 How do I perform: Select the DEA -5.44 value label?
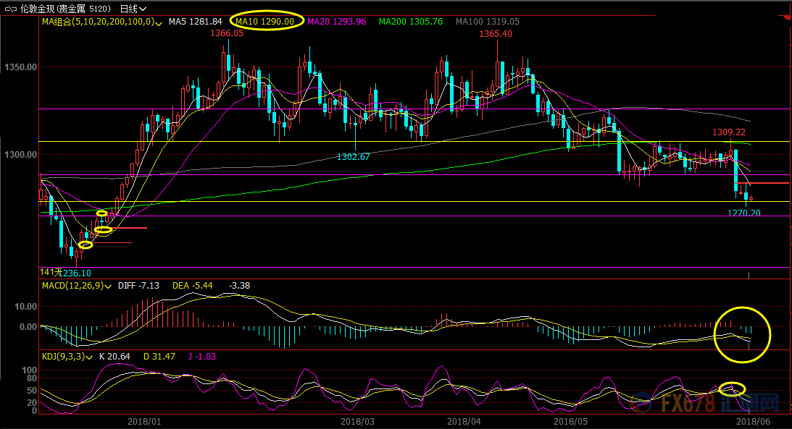[x=193, y=286]
